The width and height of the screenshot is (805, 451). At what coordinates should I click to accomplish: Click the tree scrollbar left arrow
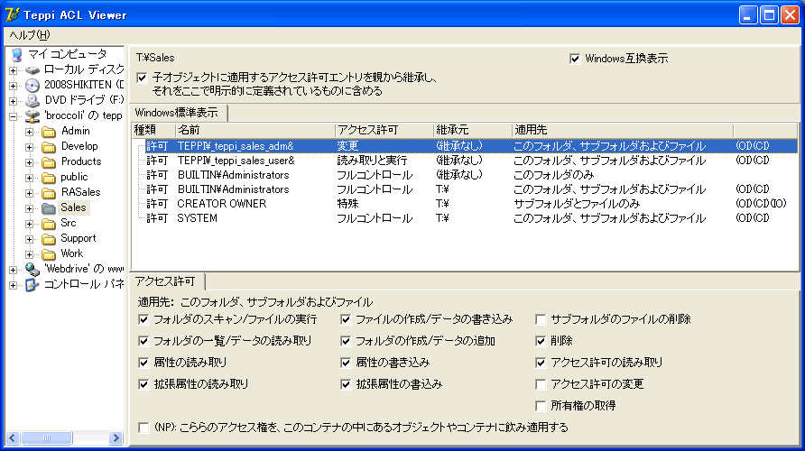pyautogui.click(x=13, y=437)
